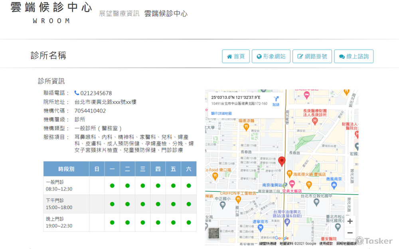
Task: Click 回報地圖錯誤 report map error link
Action: point(346,243)
